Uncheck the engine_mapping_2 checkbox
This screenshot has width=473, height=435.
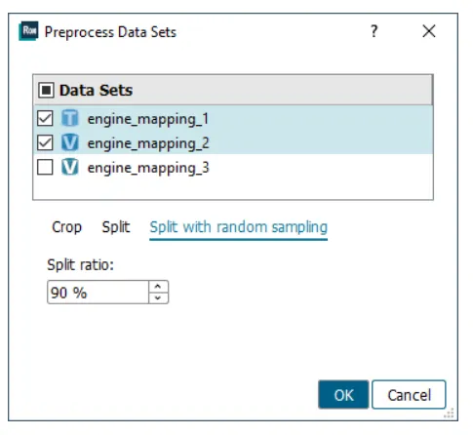pos(45,142)
